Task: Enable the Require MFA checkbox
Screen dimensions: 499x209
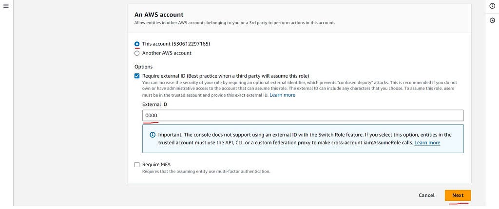Action: pyautogui.click(x=137, y=165)
